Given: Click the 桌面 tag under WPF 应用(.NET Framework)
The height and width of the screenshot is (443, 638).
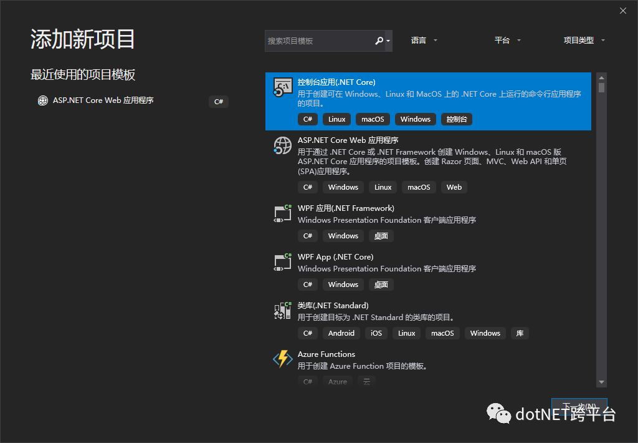Looking at the screenshot, I should (381, 236).
